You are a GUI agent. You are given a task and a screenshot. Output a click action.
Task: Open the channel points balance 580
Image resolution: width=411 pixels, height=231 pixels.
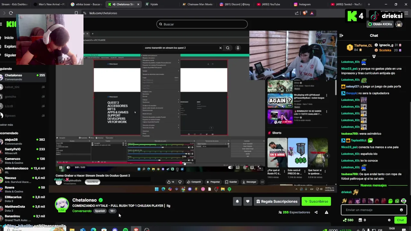coord(348,220)
